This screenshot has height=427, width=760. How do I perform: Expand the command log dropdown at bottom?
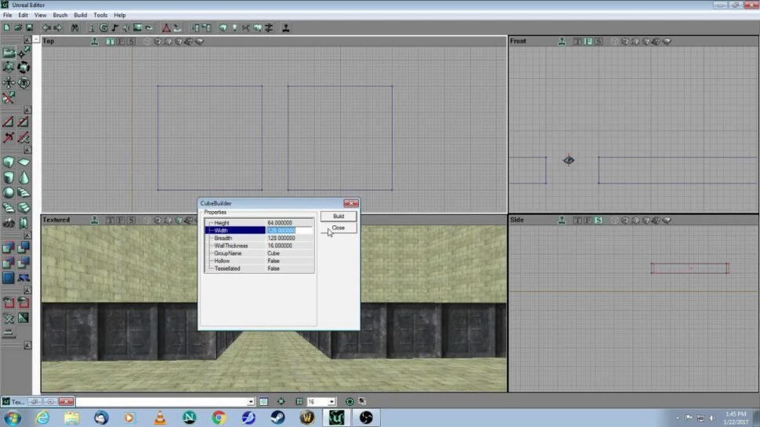point(251,402)
